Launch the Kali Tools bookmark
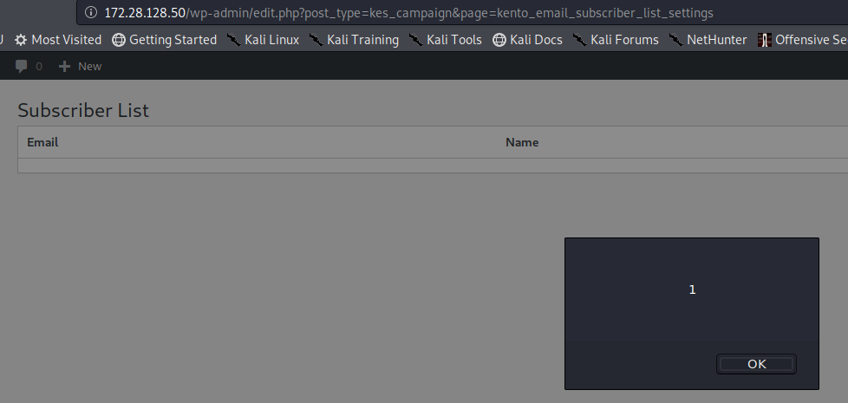The image size is (848, 403). click(x=445, y=40)
